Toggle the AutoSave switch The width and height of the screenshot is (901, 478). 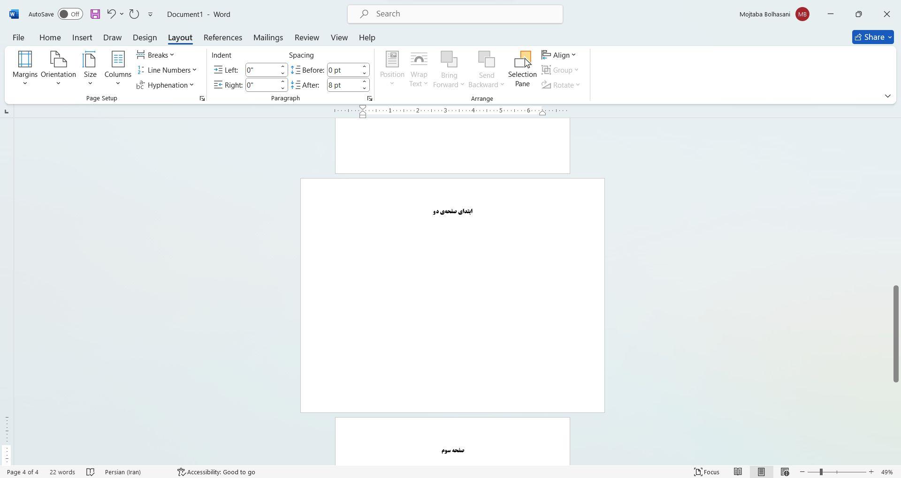point(70,14)
